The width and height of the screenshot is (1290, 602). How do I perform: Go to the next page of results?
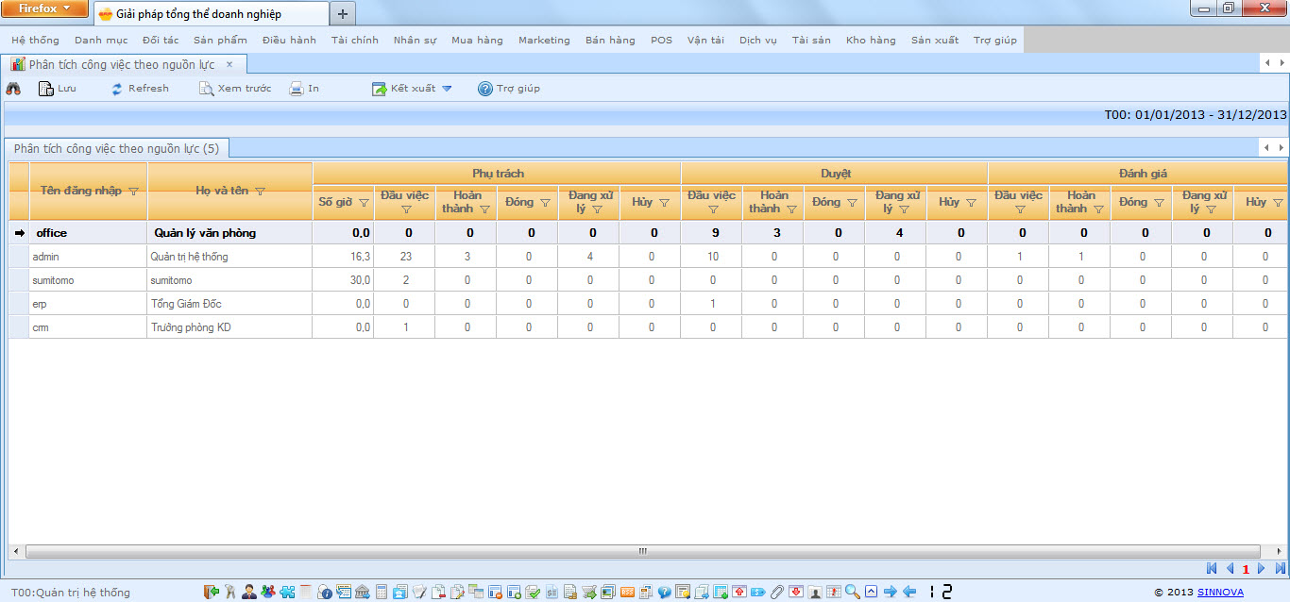pos(1261,568)
